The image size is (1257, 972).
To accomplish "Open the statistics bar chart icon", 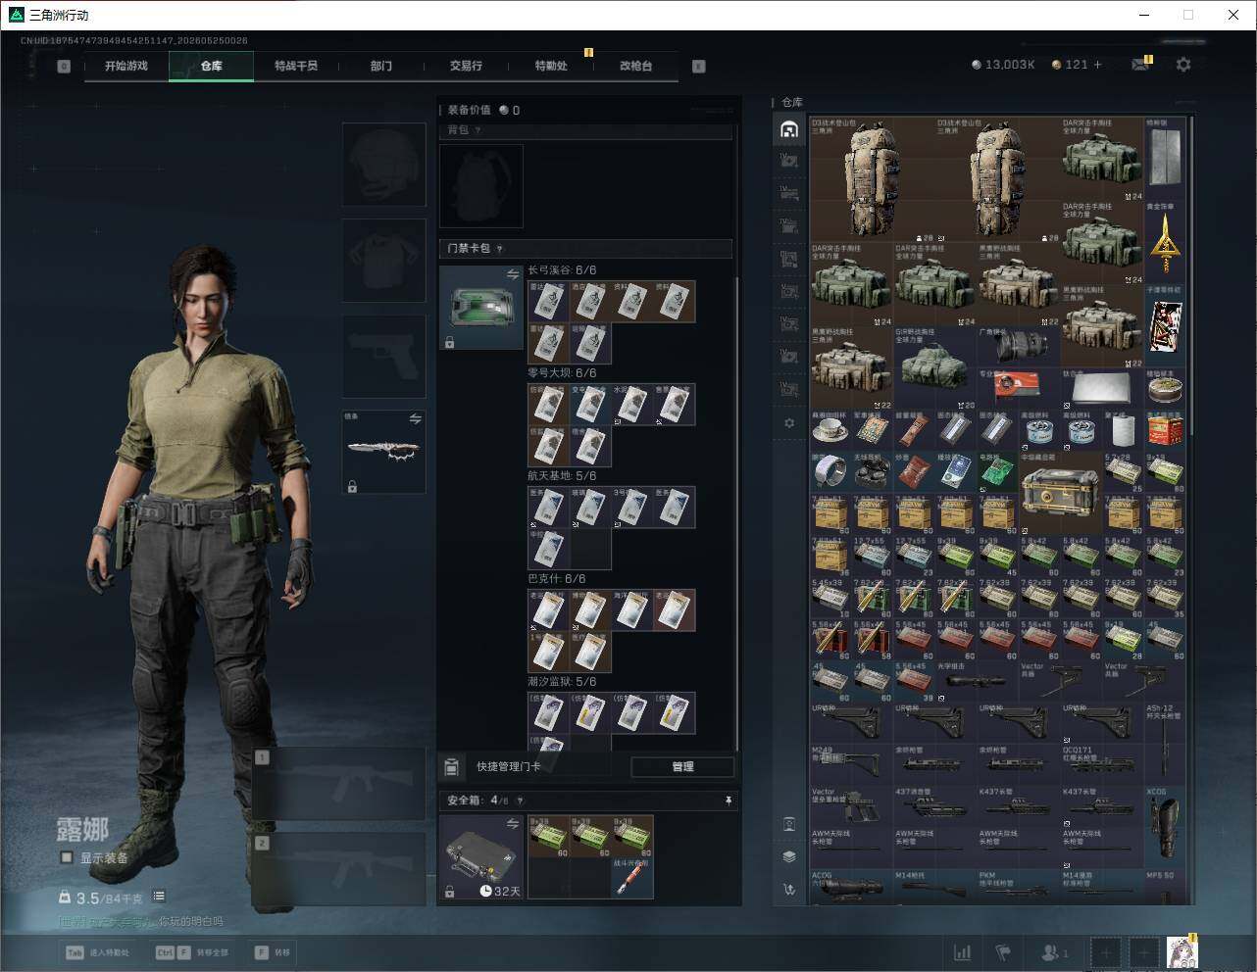I will click(x=963, y=952).
